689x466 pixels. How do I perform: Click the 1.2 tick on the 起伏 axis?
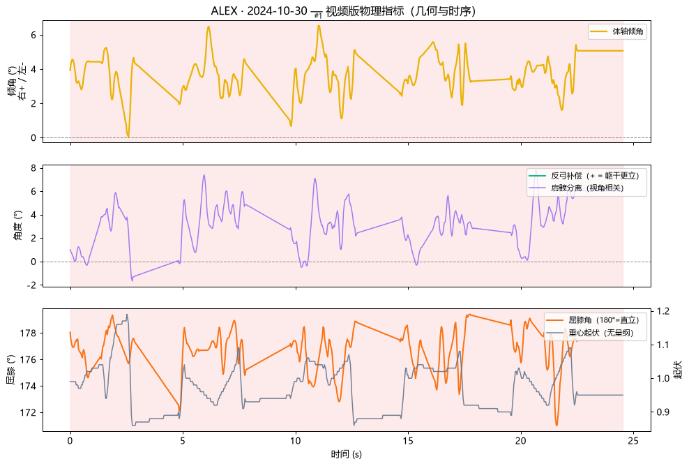pyautogui.click(x=663, y=311)
